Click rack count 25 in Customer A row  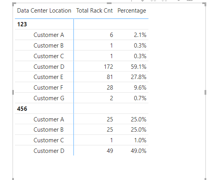[110, 119]
